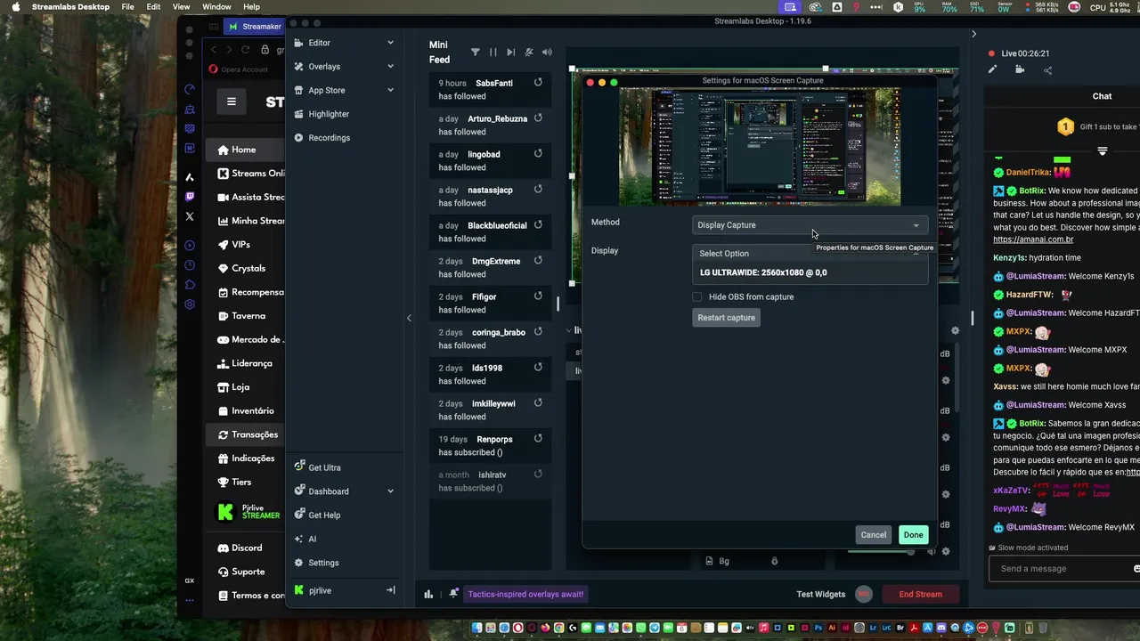1140x641 pixels.
Task: Replay the lingobad follow alert
Action: click(x=538, y=154)
